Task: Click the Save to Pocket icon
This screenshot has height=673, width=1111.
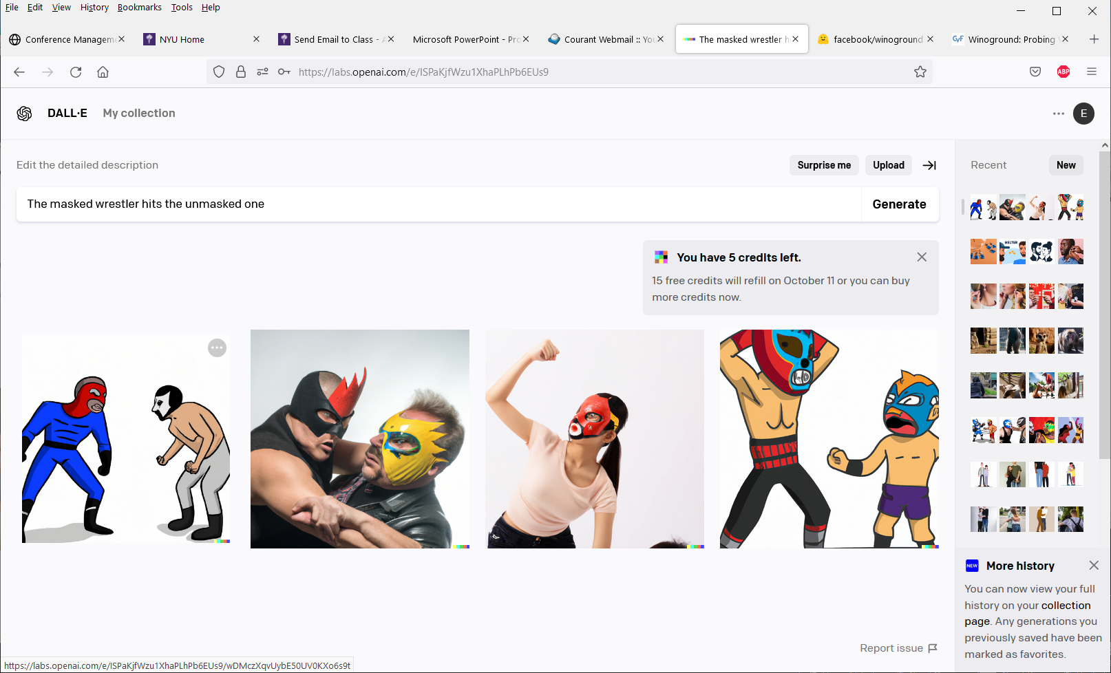Action: tap(1035, 72)
